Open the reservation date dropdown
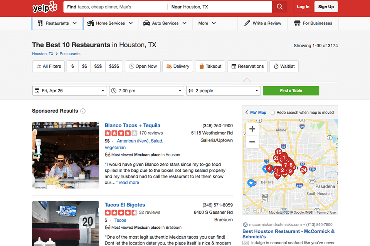Image resolution: width=370 pixels, height=246 pixels. tap(69, 90)
